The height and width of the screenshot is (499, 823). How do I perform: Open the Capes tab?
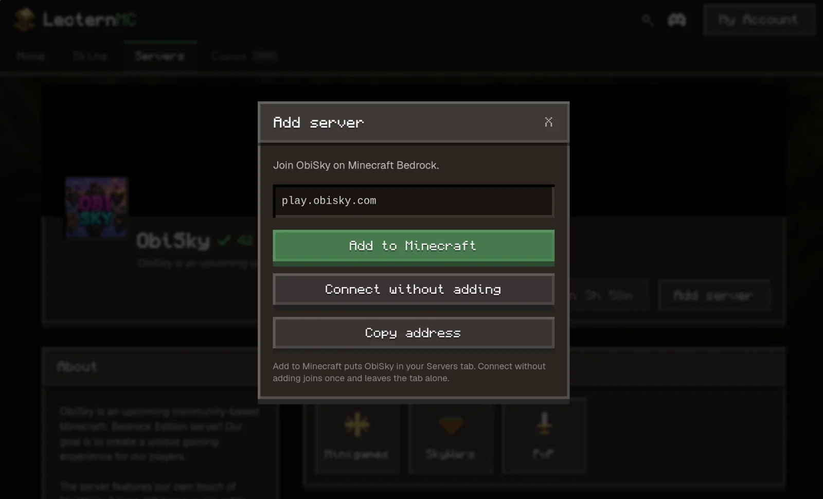[x=244, y=56]
